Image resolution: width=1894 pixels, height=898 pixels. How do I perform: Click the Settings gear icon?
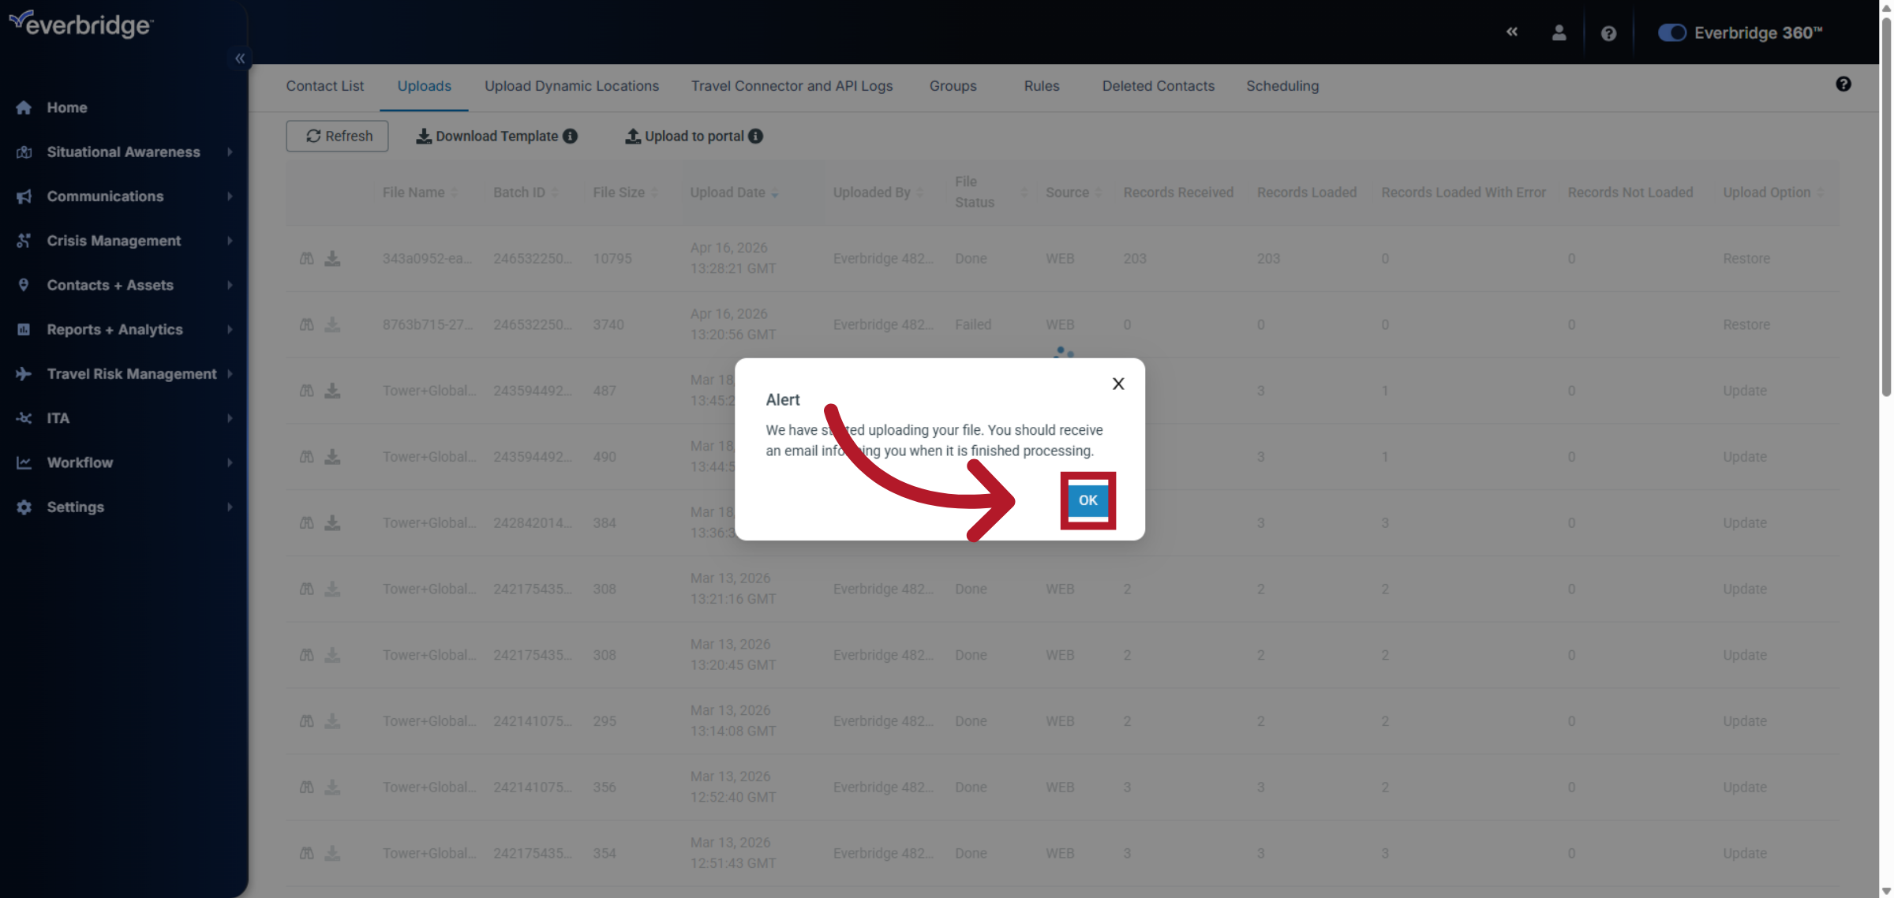[24, 507]
